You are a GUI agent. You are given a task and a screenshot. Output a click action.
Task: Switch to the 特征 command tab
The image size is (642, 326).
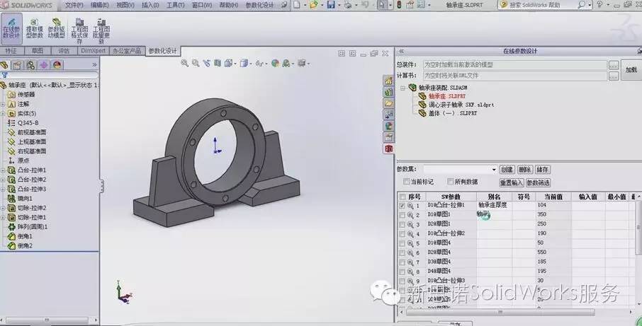pos(11,51)
